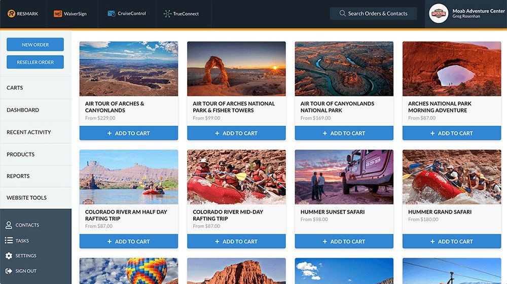507x284 pixels.
Task: Open the TrueConnect network icon
Action: tap(167, 14)
